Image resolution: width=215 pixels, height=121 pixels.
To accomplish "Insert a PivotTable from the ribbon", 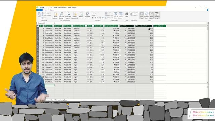I will point(87,15).
